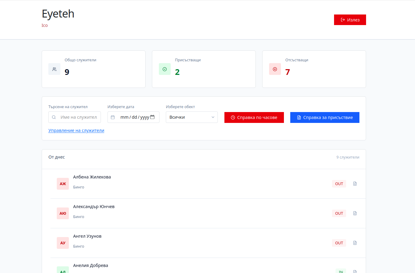
Task: Click the red absent cross icon
Action: [x=275, y=69]
